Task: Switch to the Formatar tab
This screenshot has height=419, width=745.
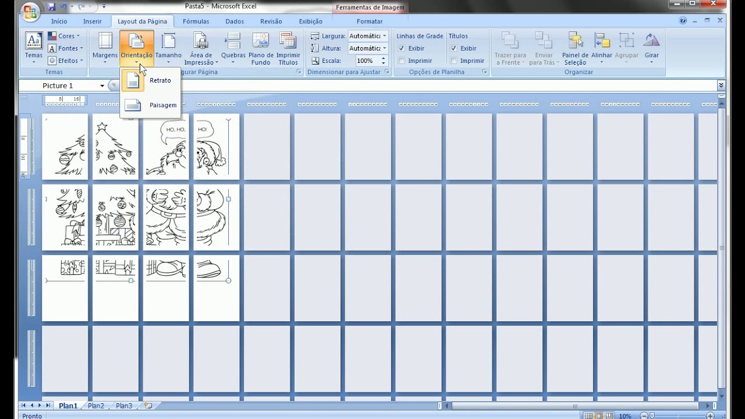Action: (x=370, y=21)
